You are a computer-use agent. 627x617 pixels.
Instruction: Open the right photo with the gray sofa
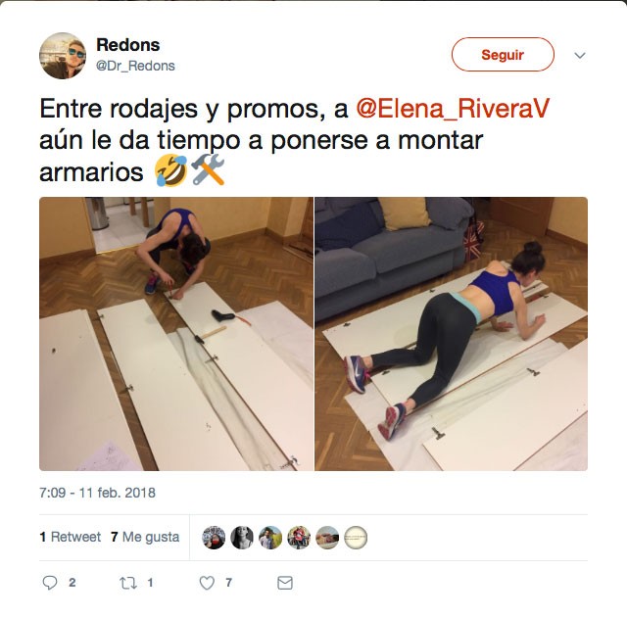[x=451, y=334]
